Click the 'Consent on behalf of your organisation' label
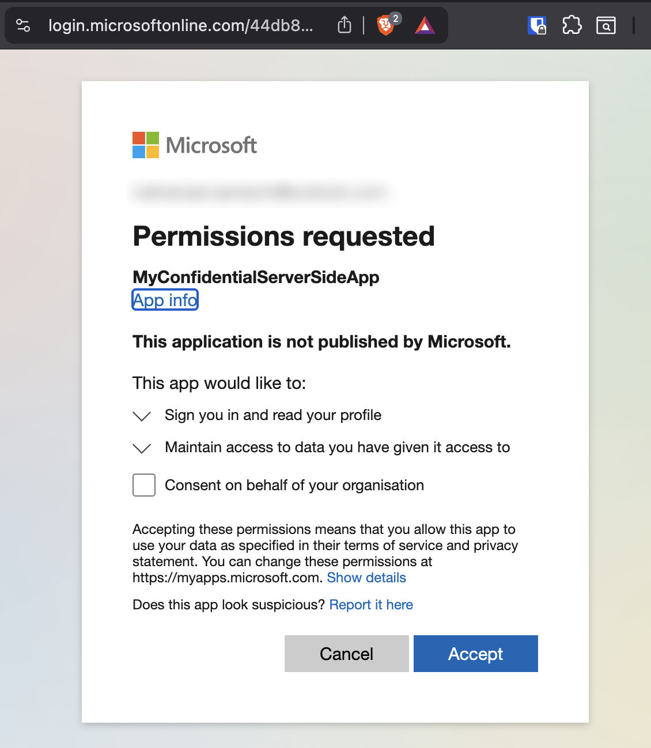This screenshot has width=651, height=748. coord(294,485)
